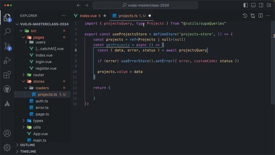Toggle the primary side bar layout icon

pyautogui.click(x=245, y=5)
